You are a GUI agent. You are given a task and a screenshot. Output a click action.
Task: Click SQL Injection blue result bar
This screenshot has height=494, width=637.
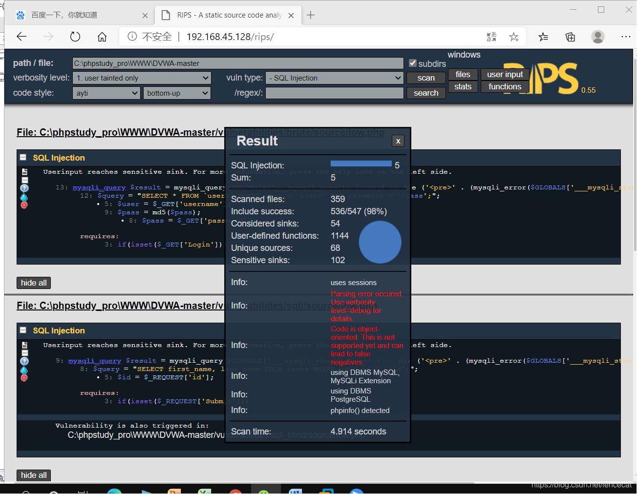coord(361,164)
